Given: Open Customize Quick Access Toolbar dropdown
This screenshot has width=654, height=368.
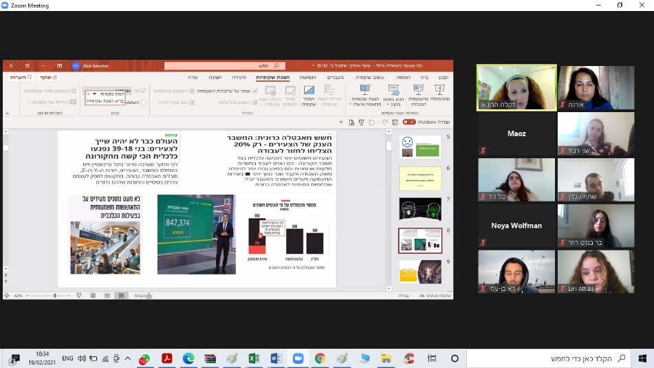Looking at the screenshot, I should click(341, 122).
